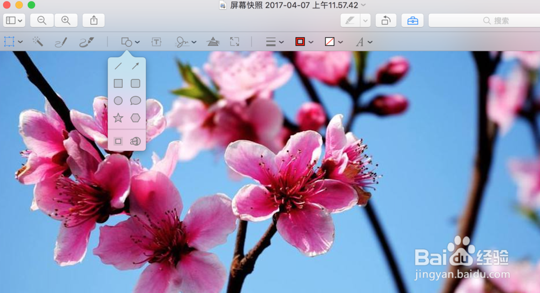
Task: Choose the star shape
Action: coord(118,118)
